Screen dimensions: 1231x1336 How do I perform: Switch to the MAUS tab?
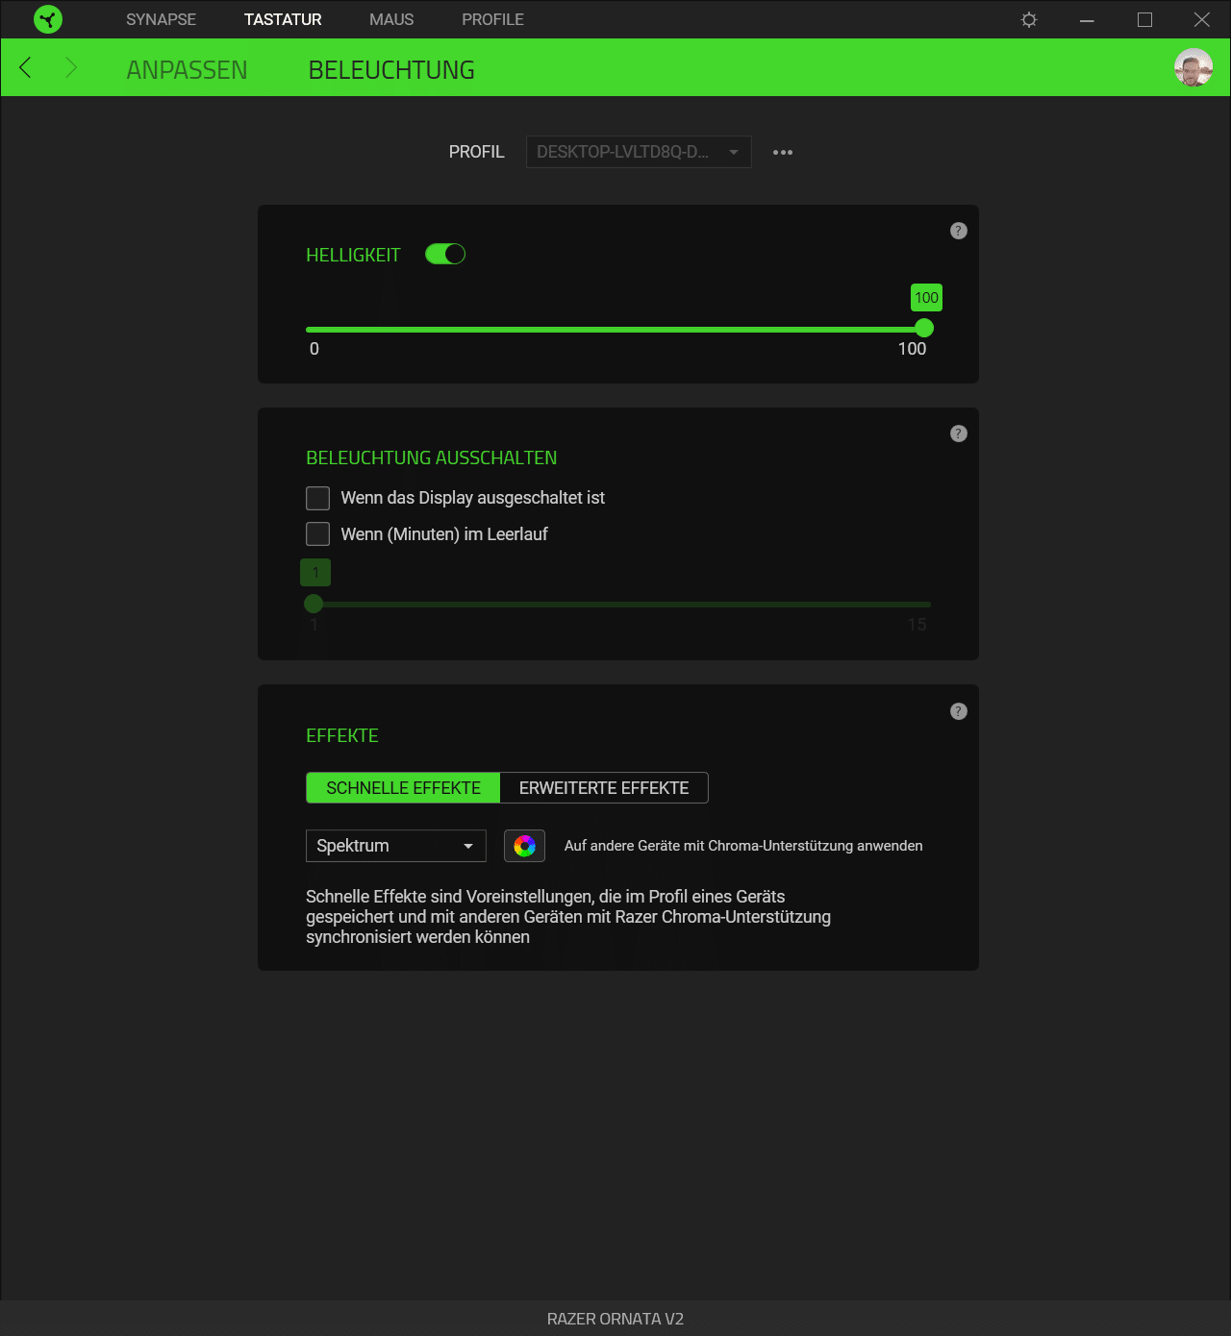pos(391,19)
